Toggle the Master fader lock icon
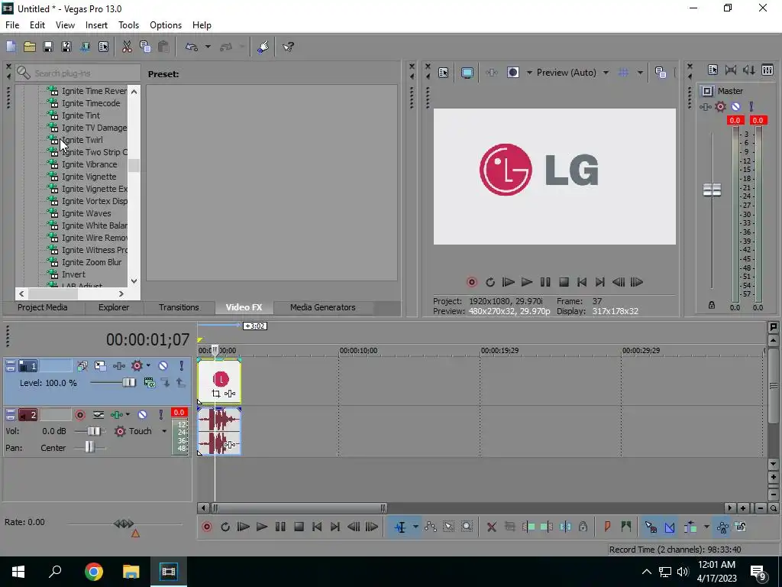Viewport: 782px width, 587px height. pos(712,305)
